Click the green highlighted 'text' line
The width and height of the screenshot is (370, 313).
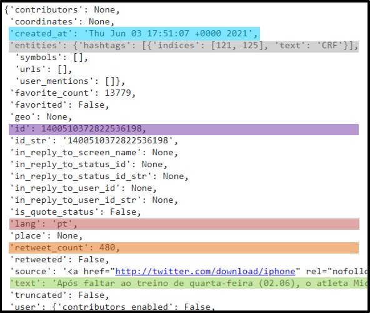tap(189, 283)
